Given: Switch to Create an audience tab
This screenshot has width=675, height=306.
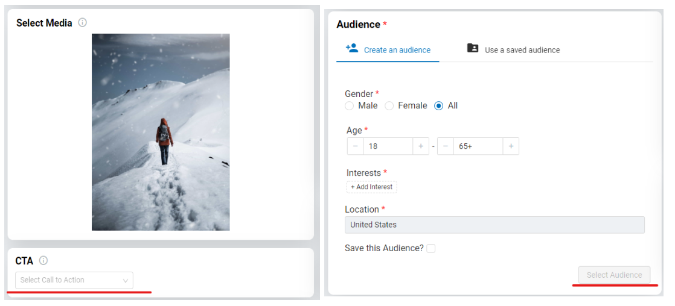Looking at the screenshot, I should (388, 50).
